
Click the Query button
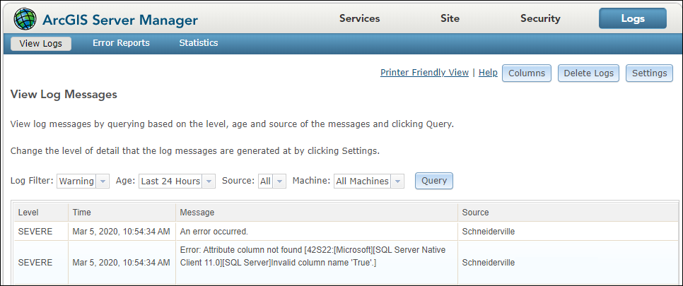coord(434,181)
